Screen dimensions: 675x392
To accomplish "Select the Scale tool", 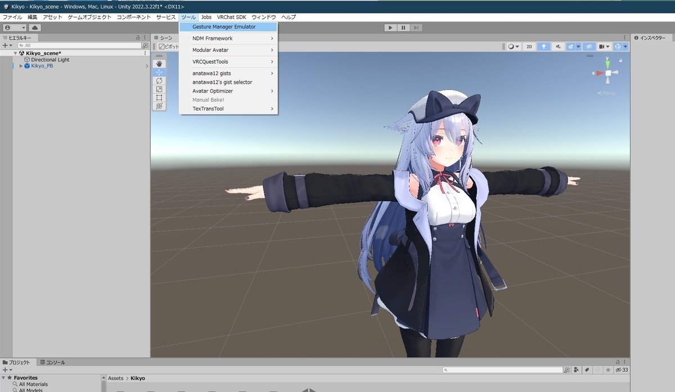I will 159,89.
